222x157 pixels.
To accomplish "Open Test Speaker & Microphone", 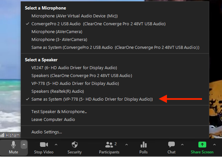I will click(115, 112).
